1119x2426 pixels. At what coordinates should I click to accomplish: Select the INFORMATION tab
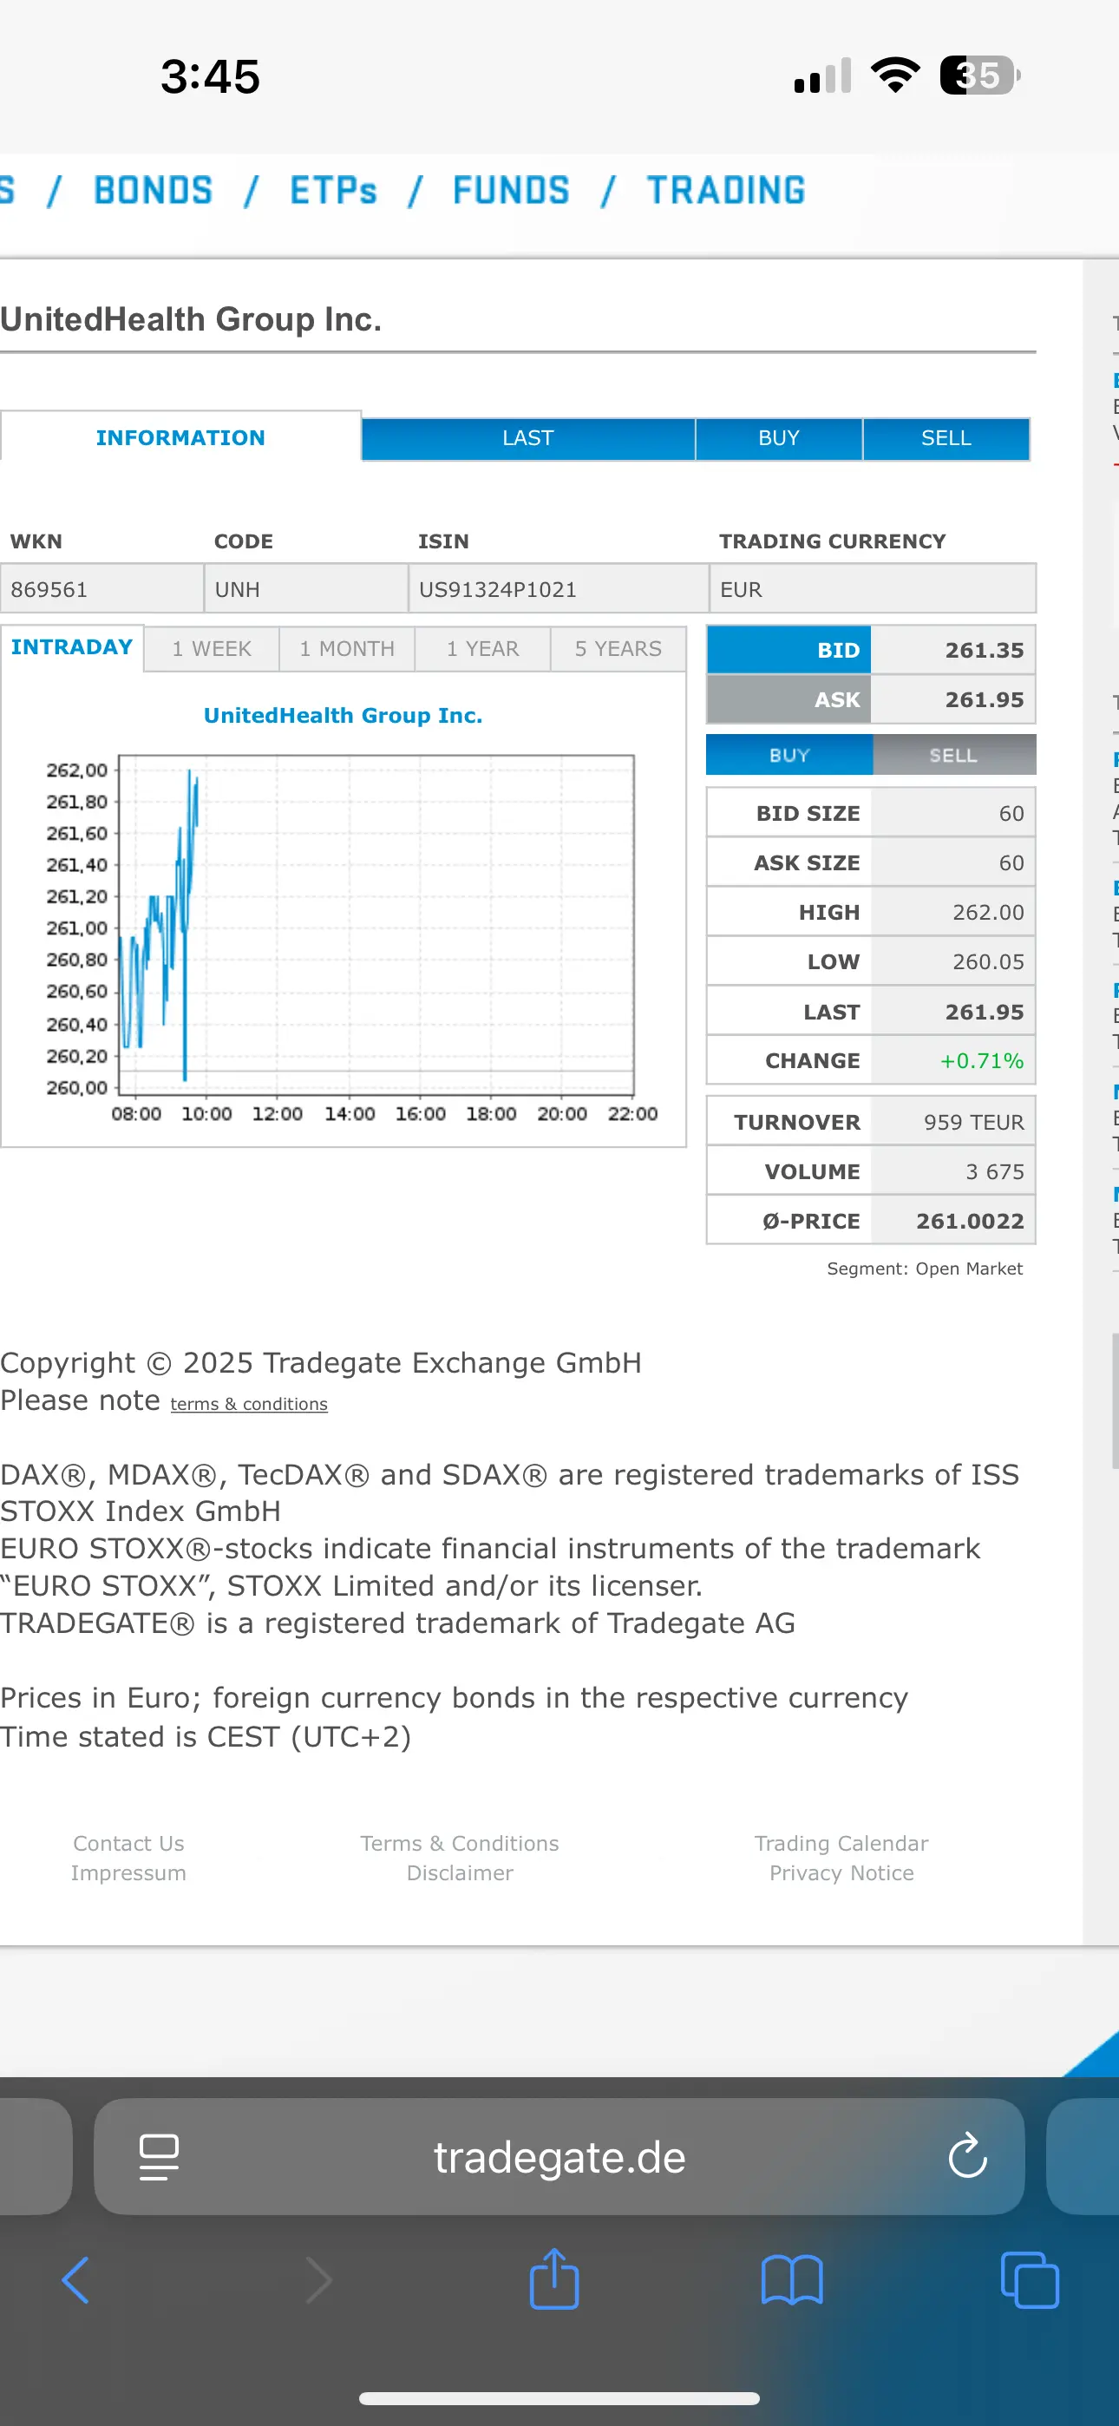[x=180, y=437]
